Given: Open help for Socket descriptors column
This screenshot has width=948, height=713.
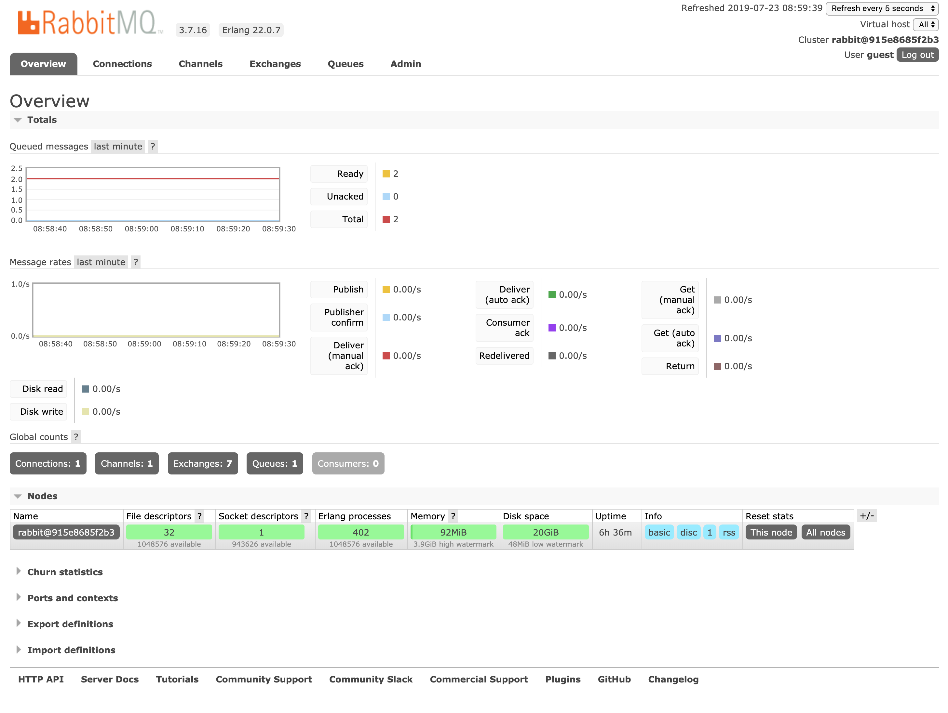Looking at the screenshot, I should pos(306,516).
